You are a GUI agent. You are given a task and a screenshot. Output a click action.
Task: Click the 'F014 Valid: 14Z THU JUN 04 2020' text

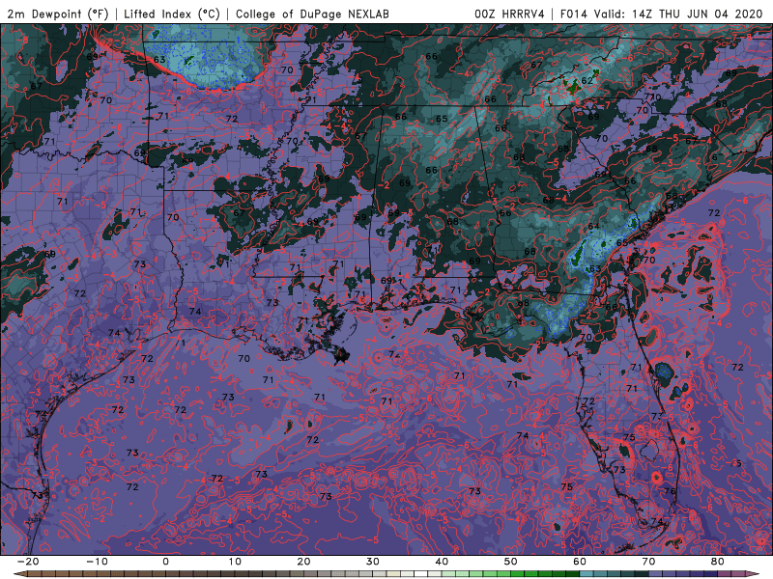(x=661, y=14)
